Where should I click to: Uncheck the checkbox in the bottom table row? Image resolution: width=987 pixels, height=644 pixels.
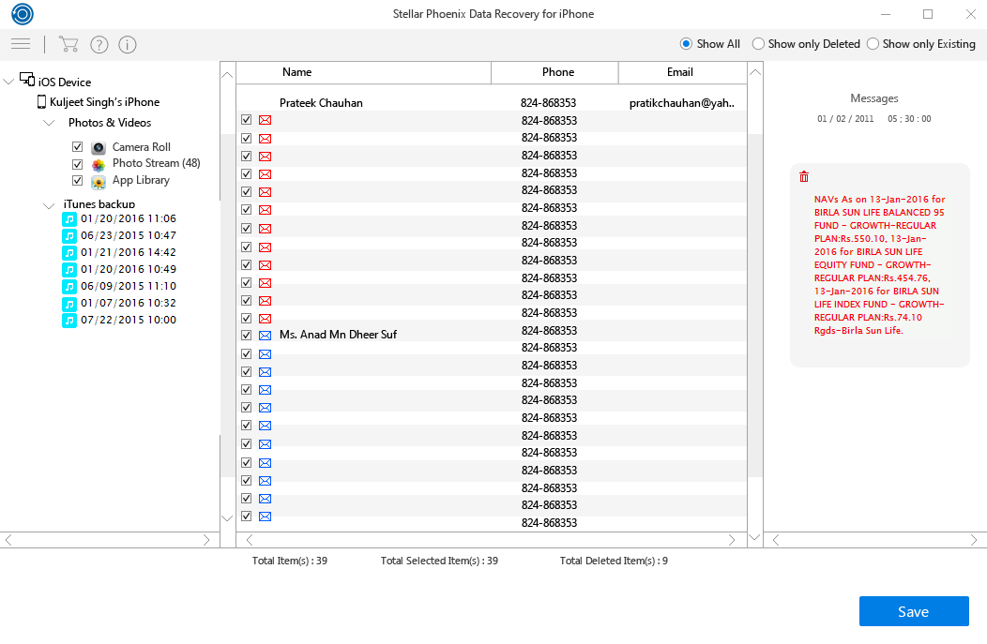point(246,516)
